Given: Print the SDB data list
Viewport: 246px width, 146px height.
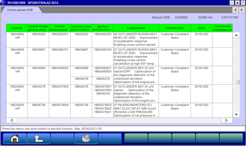Looking at the screenshot, I should 86,139.
